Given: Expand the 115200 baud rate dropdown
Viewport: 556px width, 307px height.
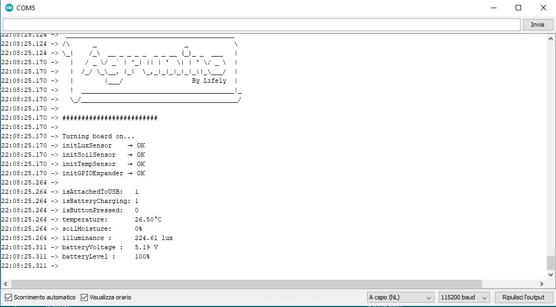Looking at the screenshot, I should pos(464,297).
